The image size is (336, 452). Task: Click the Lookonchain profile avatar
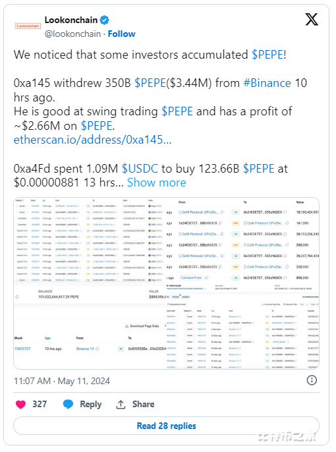[x=28, y=26]
